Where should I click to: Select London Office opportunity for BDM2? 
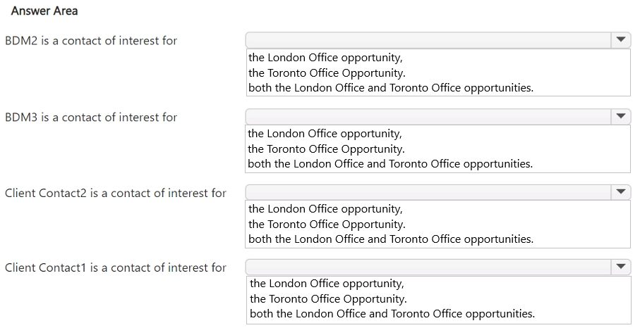[x=325, y=58]
